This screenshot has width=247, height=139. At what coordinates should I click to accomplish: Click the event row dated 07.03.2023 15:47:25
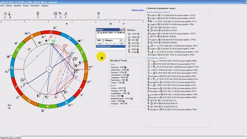pyautogui.click(x=172, y=110)
